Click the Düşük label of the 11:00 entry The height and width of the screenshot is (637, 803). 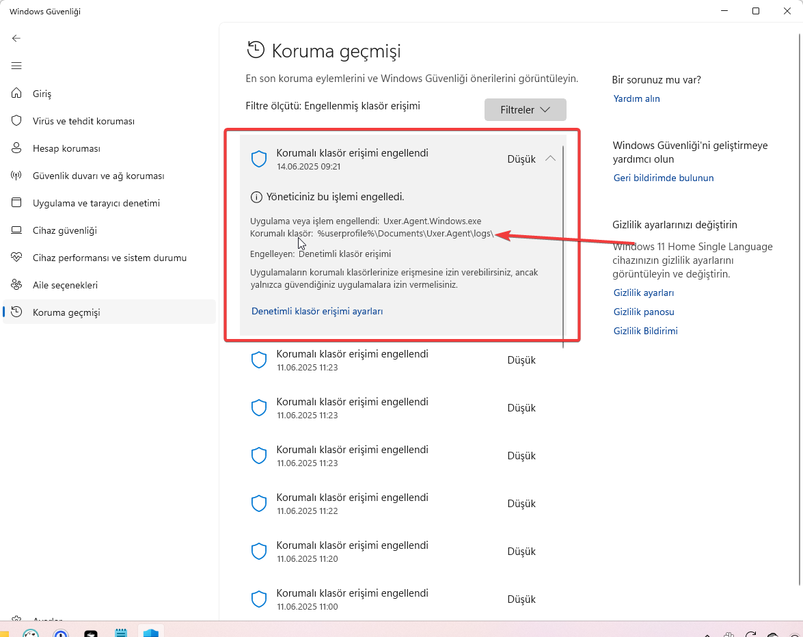pyautogui.click(x=521, y=599)
